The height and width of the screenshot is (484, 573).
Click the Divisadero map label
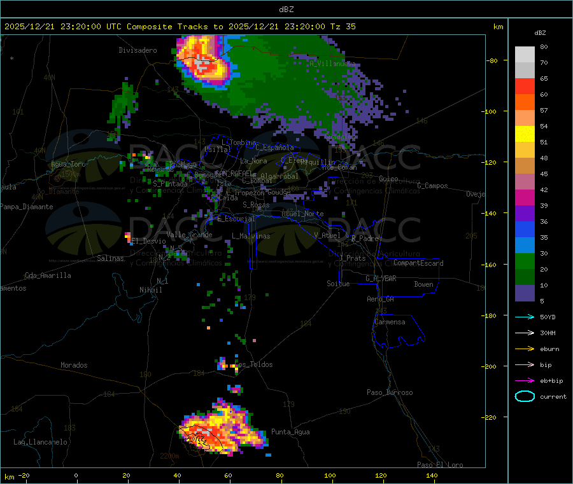click(x=138, y=50)
